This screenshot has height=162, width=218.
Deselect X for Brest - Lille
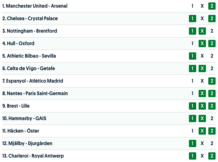[202, 106]
